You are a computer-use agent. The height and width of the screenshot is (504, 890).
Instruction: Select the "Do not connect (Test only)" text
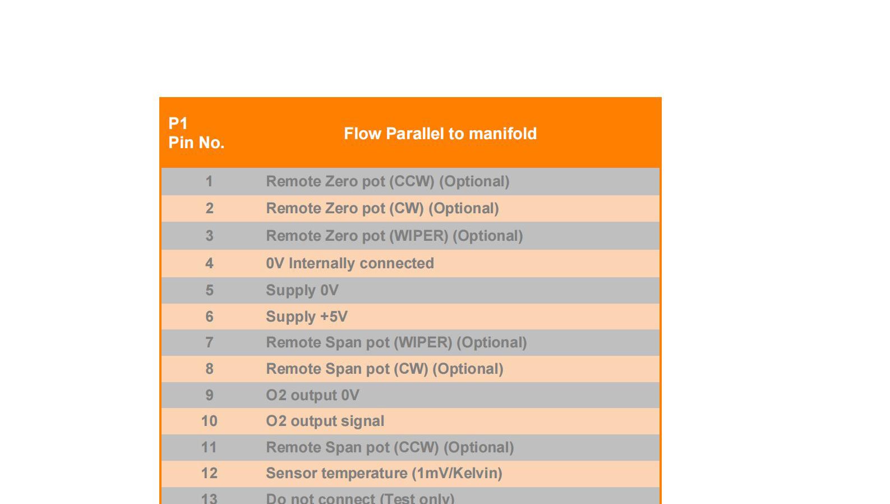coord(360,498)
